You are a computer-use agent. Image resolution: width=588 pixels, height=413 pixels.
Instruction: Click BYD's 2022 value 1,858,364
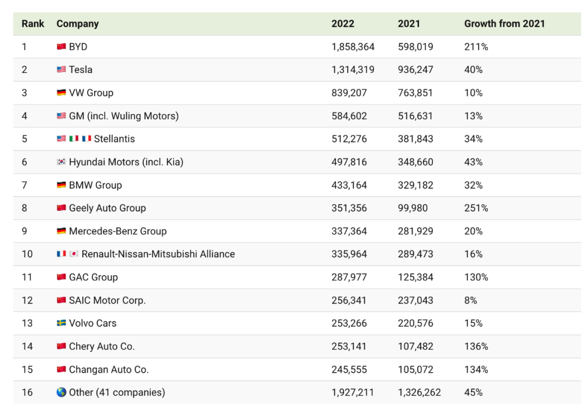pos(353,47)
